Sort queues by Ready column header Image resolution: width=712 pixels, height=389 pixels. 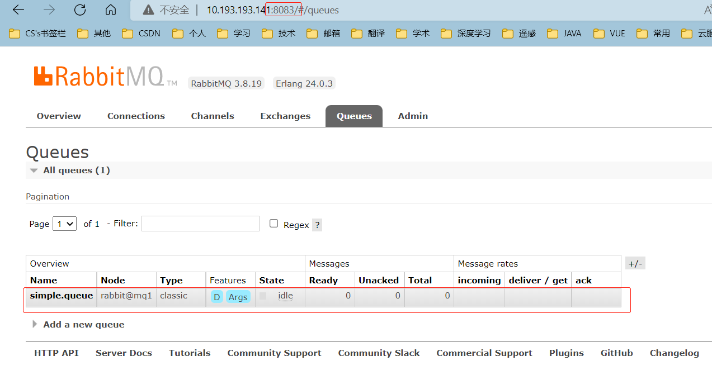pyautogui.click(x=323, y=281)
